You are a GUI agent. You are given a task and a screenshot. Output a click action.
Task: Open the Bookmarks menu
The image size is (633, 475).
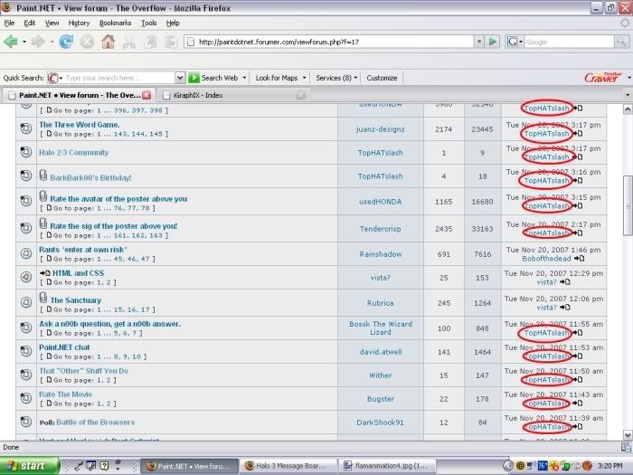coord(115,23)
